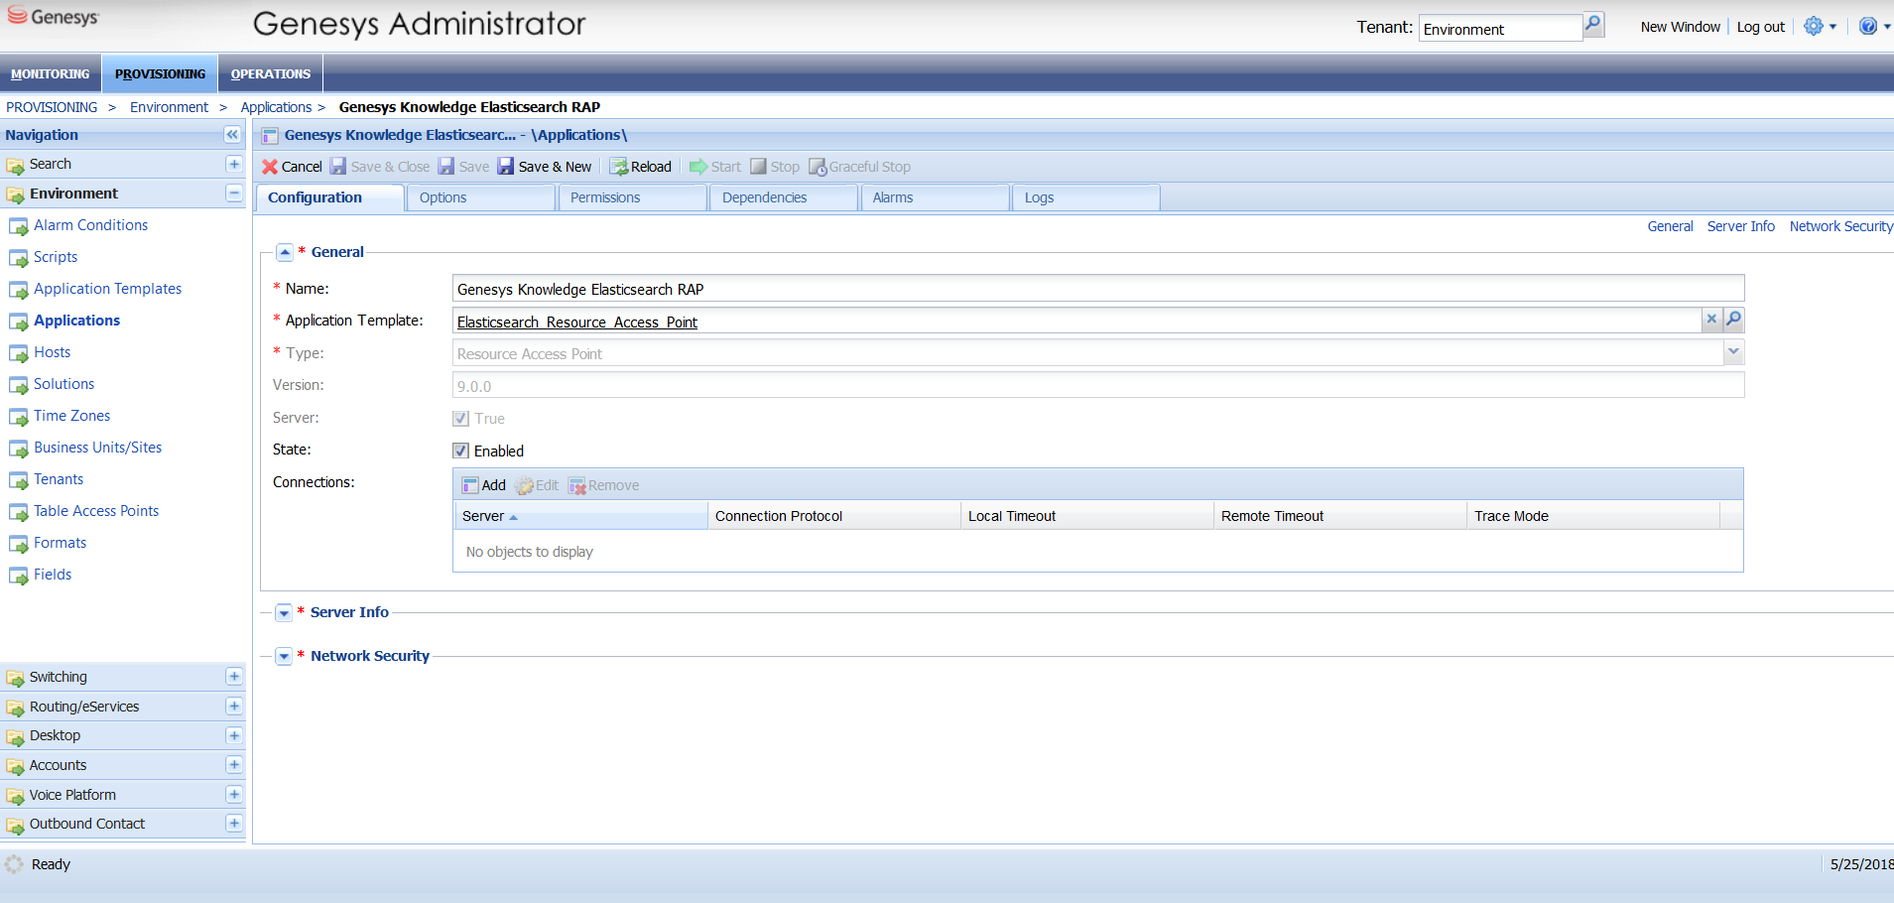Clear the Application Template field
This screenshot has width=1894, height=903.
pyautogui.click(x=1711, y=320)
